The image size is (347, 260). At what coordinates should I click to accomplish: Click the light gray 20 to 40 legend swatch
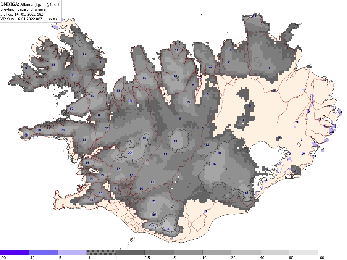coord(246,252)
